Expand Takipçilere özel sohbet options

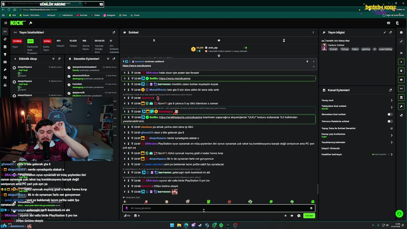pos(391,107)
